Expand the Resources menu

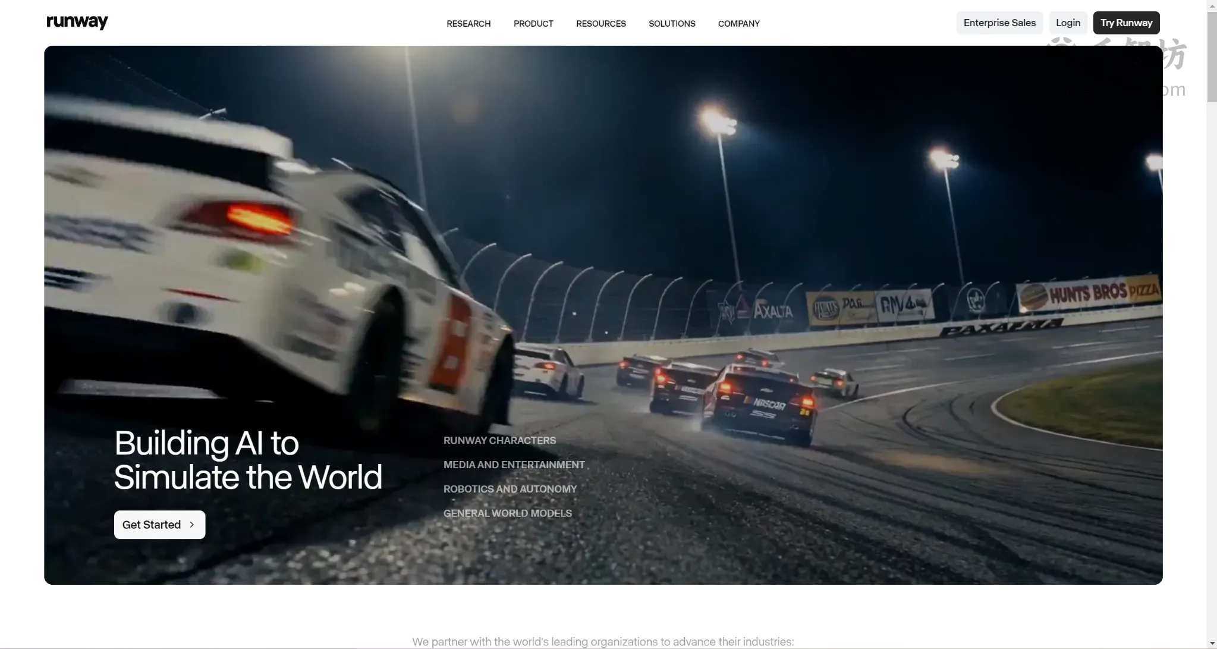(601, 24)
